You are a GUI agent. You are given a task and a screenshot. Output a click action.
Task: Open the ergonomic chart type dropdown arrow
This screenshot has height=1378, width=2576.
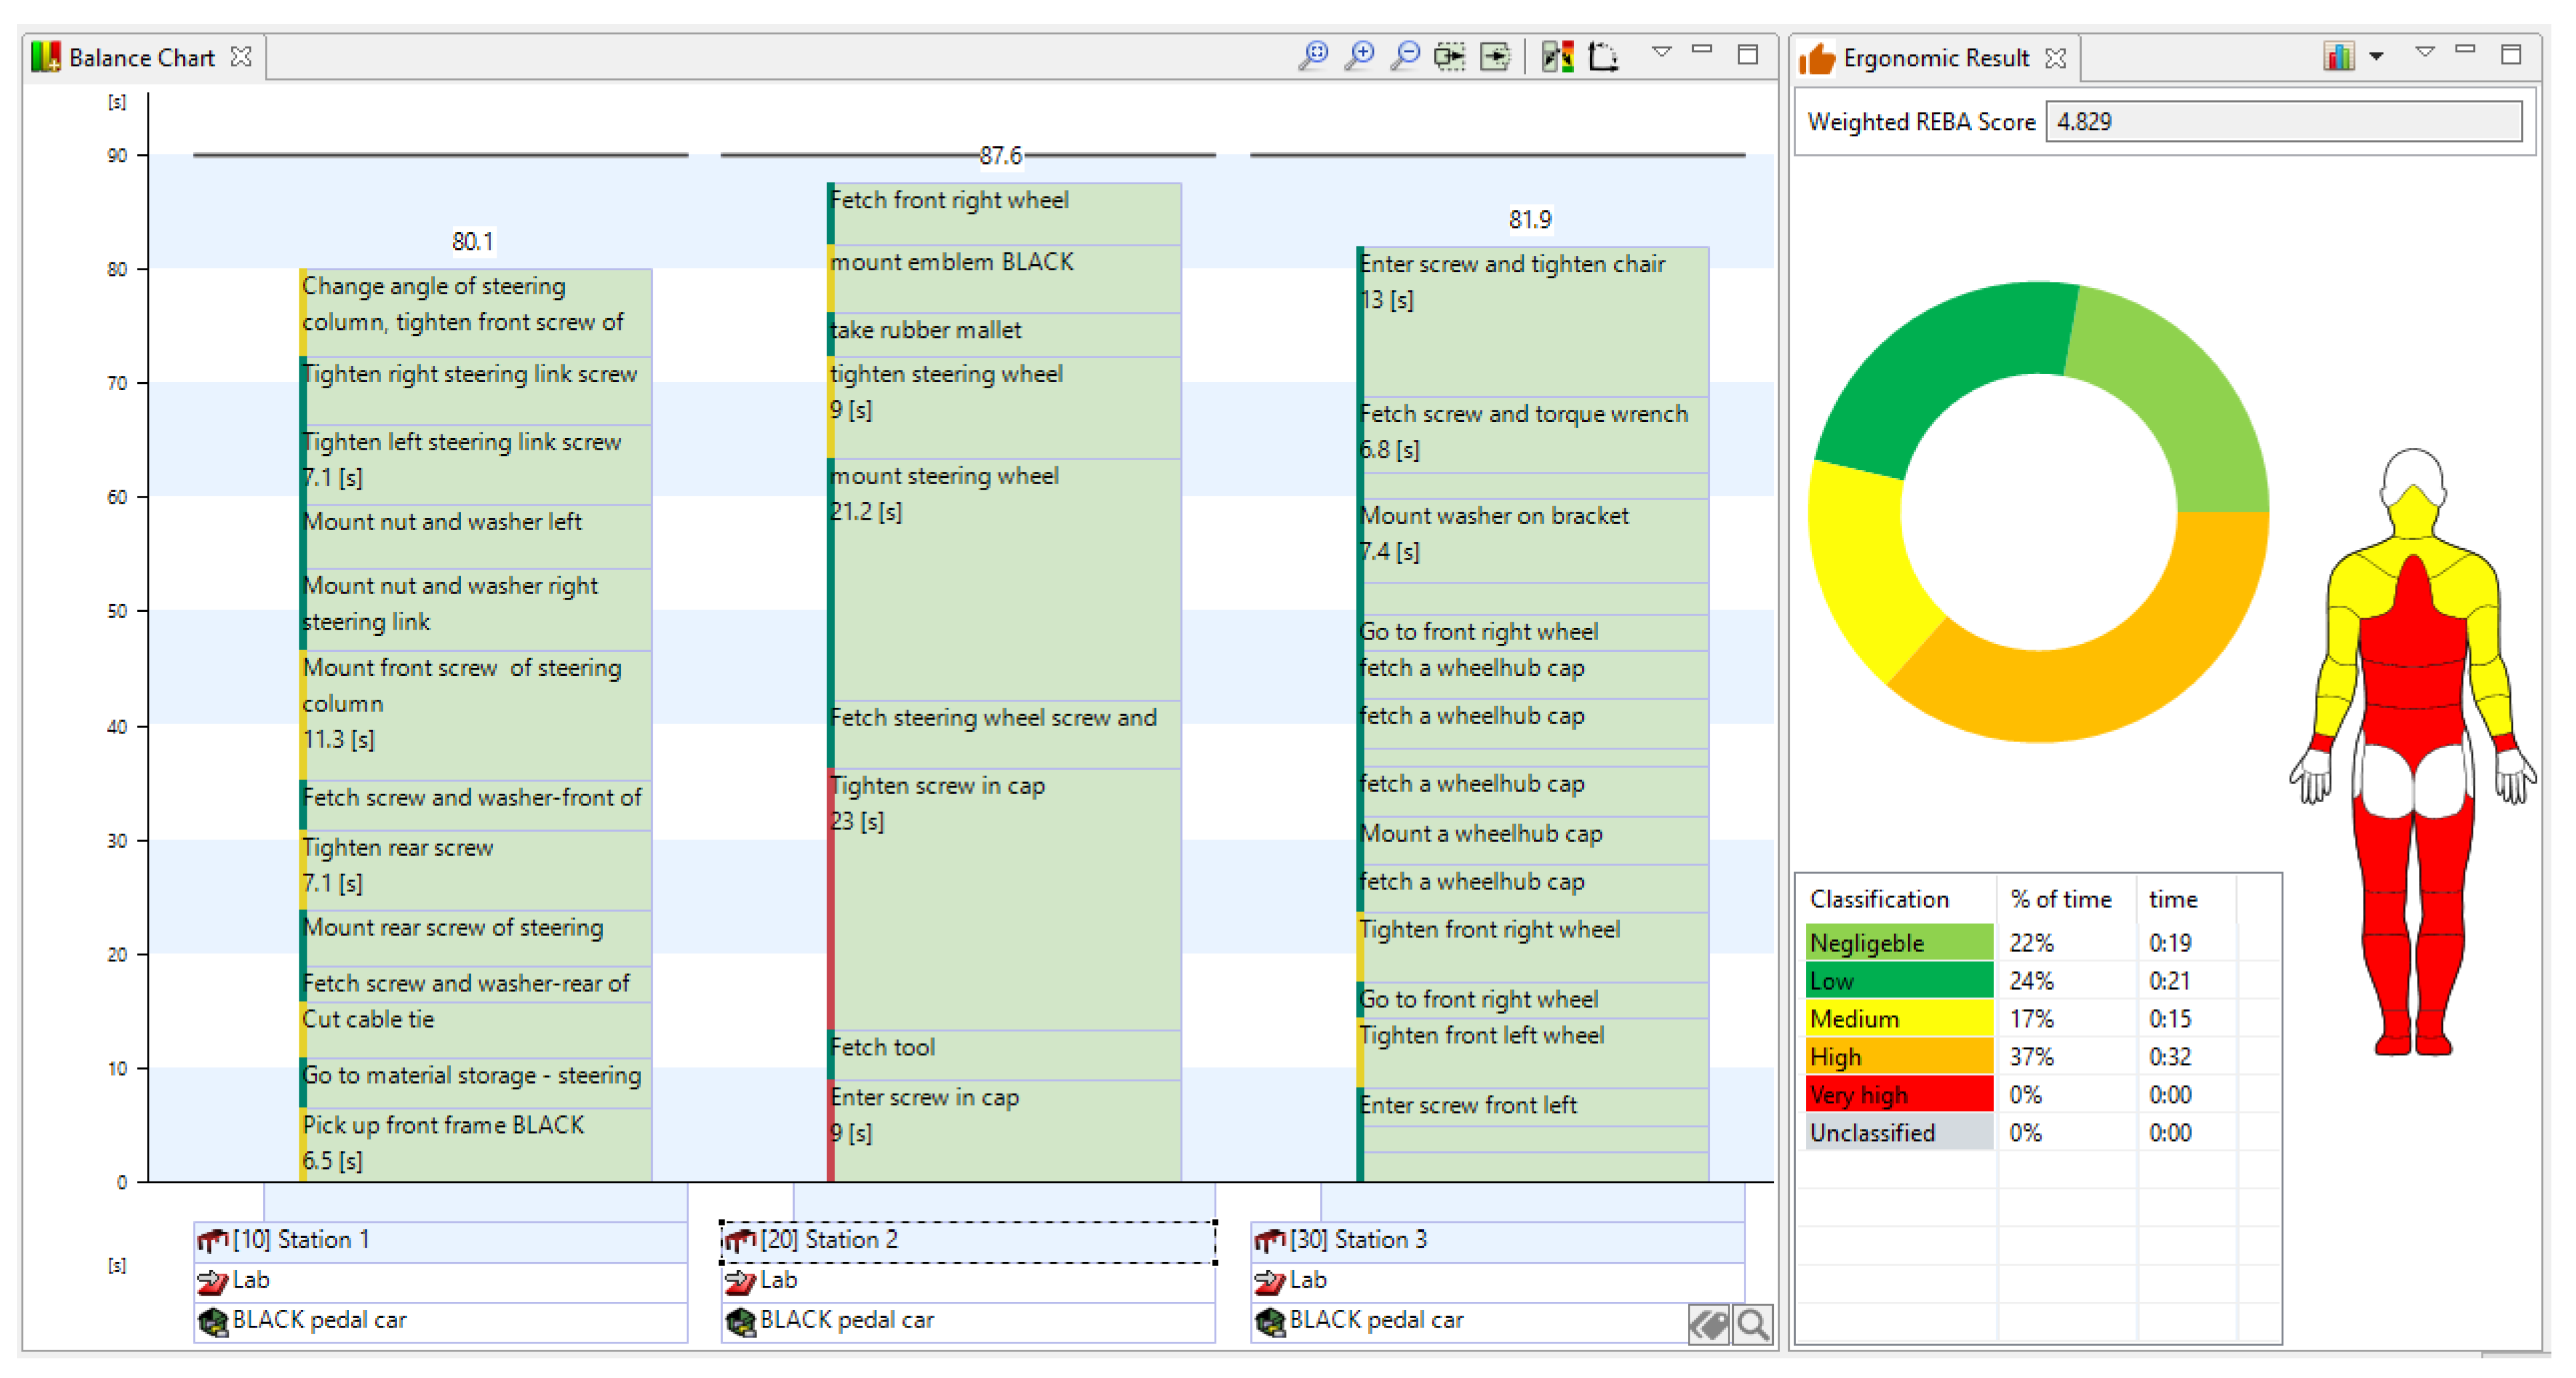2376,57
